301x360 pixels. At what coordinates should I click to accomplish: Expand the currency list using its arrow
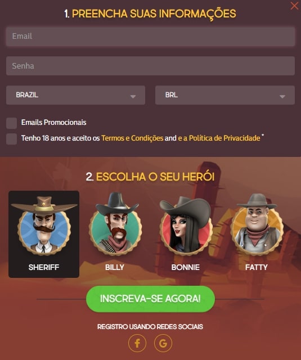[x=282, y=97]
